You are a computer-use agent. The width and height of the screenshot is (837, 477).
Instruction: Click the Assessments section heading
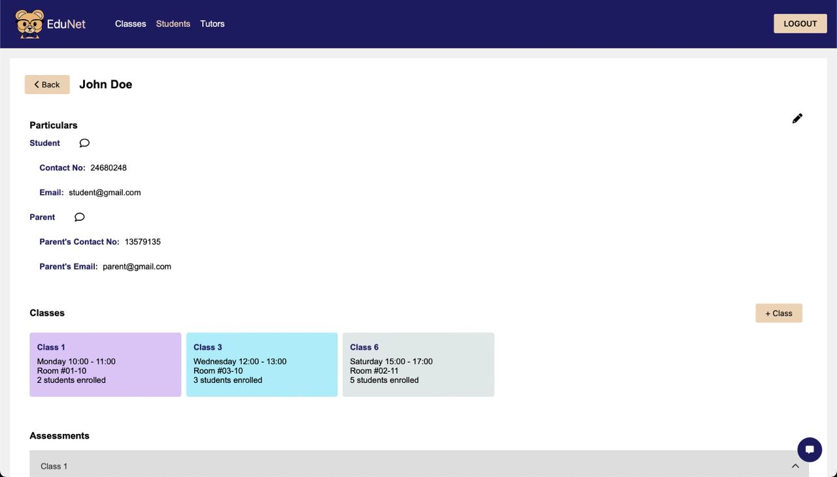click(60, 436)
